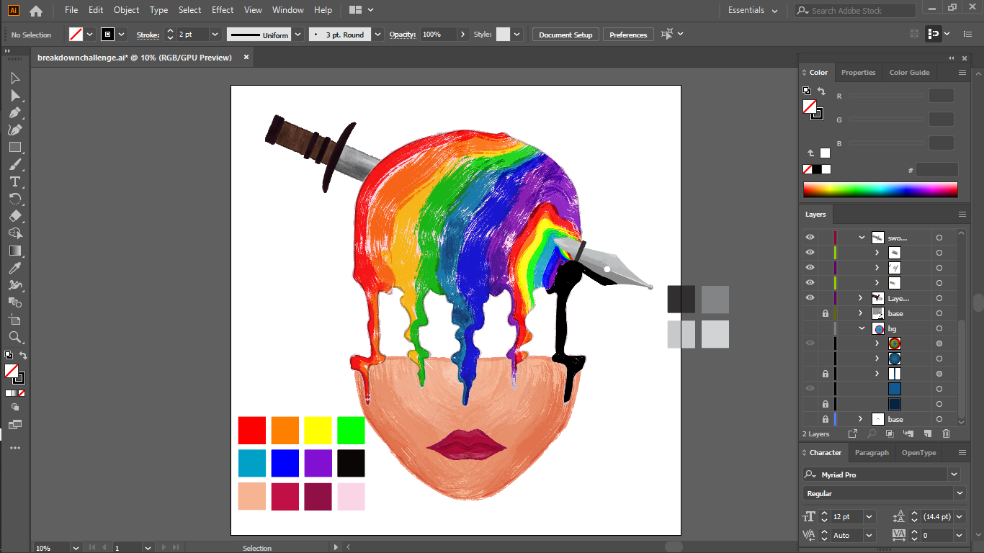Click fill swatch in control bar
984x553 pixels.
[x=76, y=35]
